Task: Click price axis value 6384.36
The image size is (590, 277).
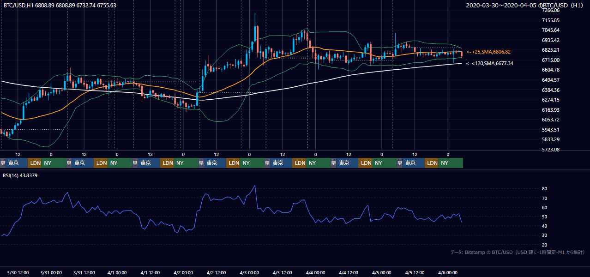Action: pos(550,90)
